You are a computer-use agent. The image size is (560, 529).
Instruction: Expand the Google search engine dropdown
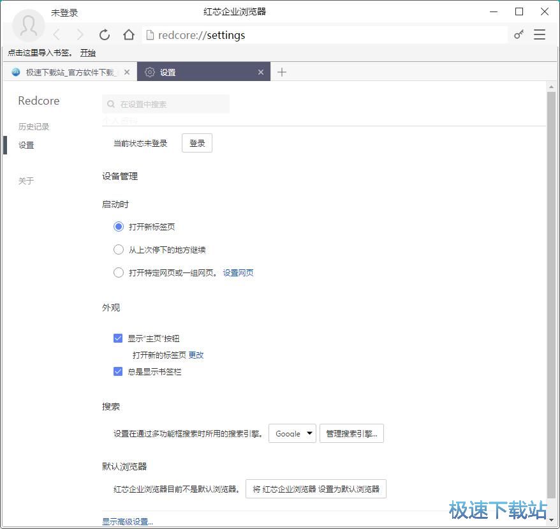pyautogui.click(x=292, y=434)
